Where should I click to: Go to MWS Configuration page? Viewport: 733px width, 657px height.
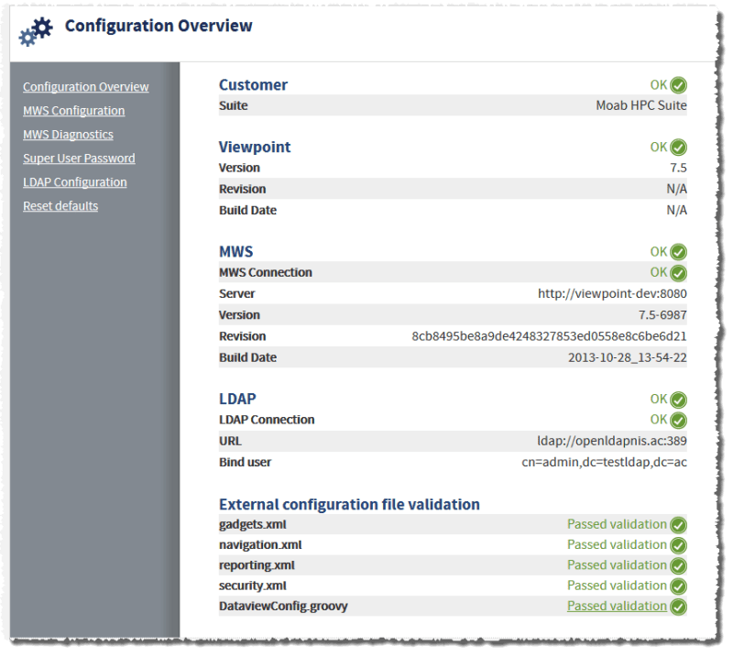click(x=74, y=111)
